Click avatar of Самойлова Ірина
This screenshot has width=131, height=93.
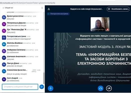coord(4,71)
